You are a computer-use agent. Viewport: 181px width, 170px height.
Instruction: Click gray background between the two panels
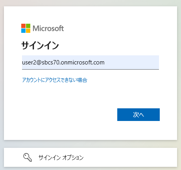pos(90,144)
